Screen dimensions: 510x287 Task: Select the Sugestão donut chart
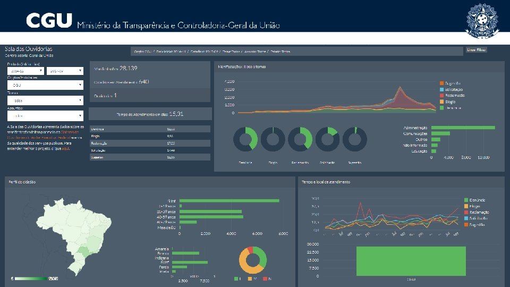pyautogui.click(x=355, y=139)
